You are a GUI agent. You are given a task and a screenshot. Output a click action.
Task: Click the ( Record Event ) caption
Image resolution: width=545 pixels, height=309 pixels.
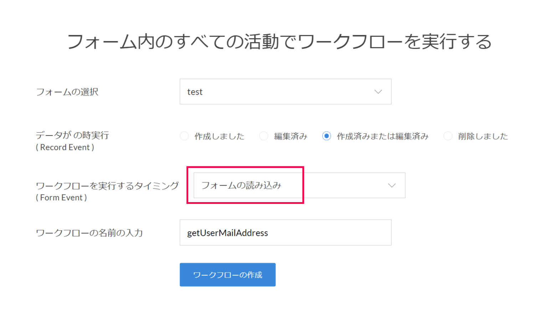point(65,148)
